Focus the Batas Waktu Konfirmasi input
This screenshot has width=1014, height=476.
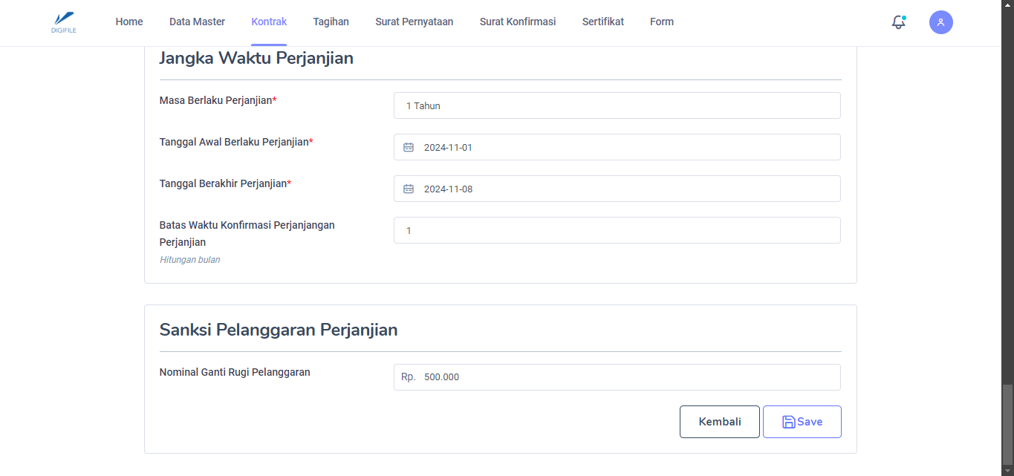pyautogui.click(x=617, y=230)
